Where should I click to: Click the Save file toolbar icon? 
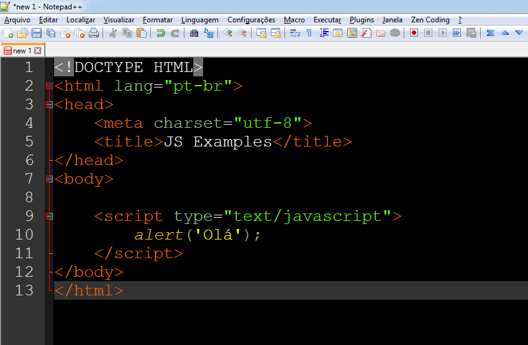36,33
